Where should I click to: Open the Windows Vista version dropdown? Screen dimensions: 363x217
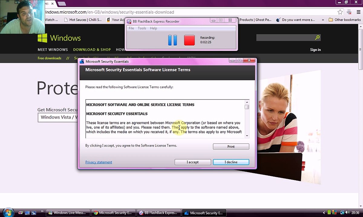click(x=58, y=117)
